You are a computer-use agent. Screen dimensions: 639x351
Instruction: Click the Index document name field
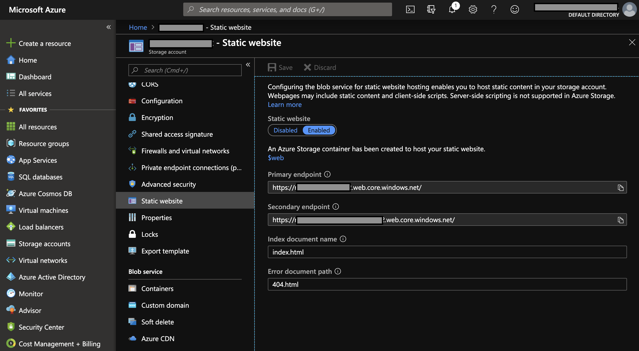click(447, 252)
